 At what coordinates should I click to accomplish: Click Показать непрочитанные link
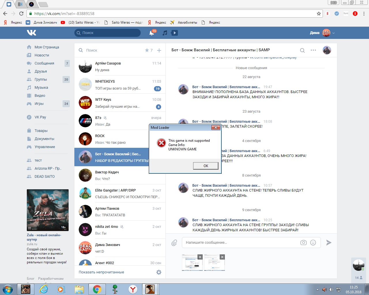click(x=101, y=272)
